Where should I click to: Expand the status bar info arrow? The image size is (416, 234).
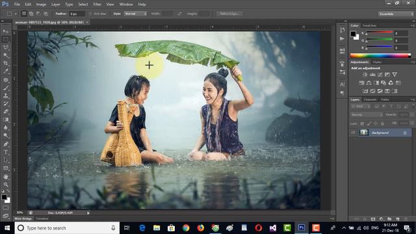88,213
